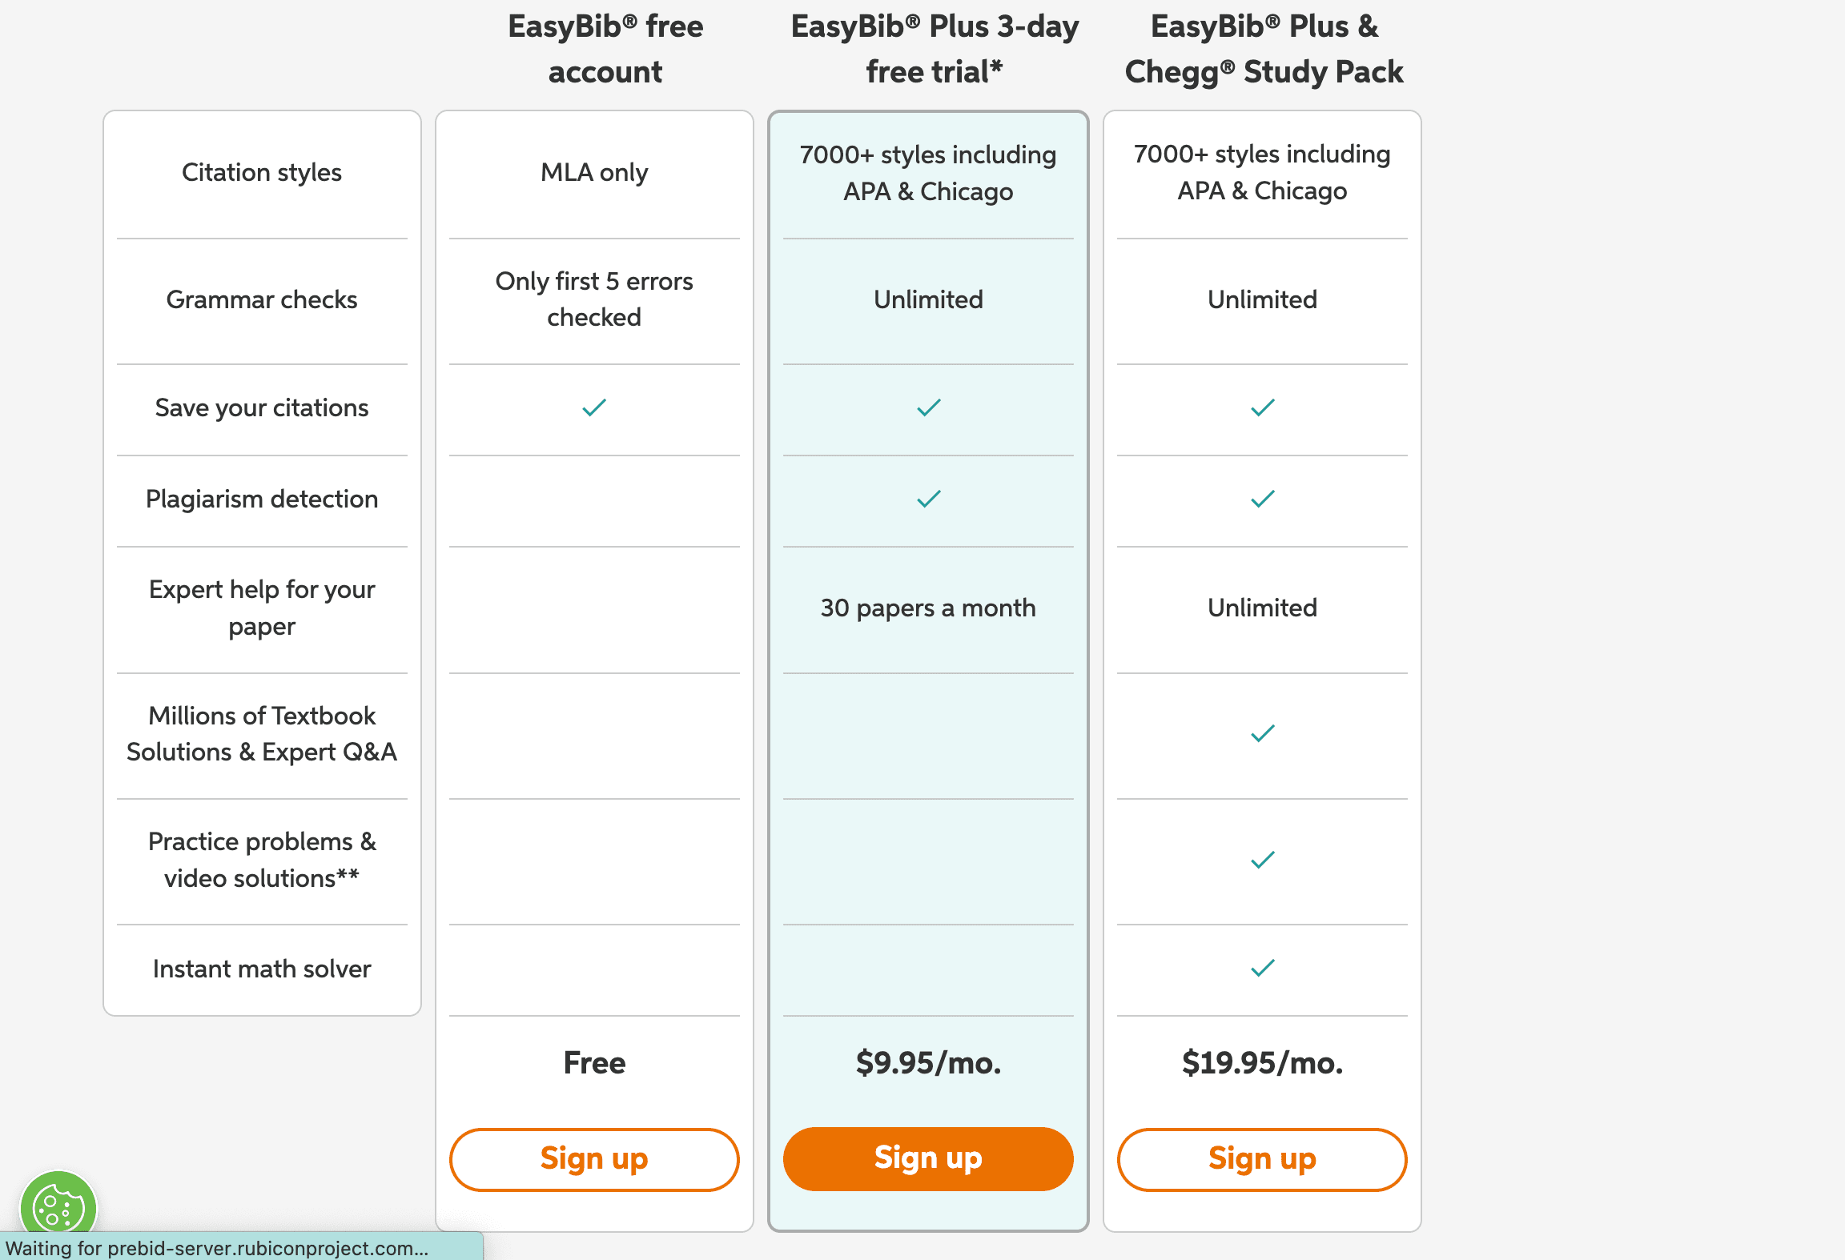Click the 30 papers a month cell
Viewport: 1845px width, 1260px height.
(928, 608)
